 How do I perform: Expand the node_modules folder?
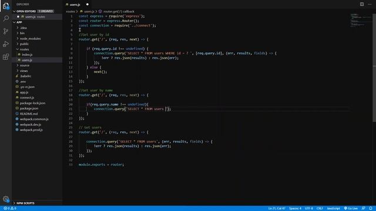pos(30,39)
